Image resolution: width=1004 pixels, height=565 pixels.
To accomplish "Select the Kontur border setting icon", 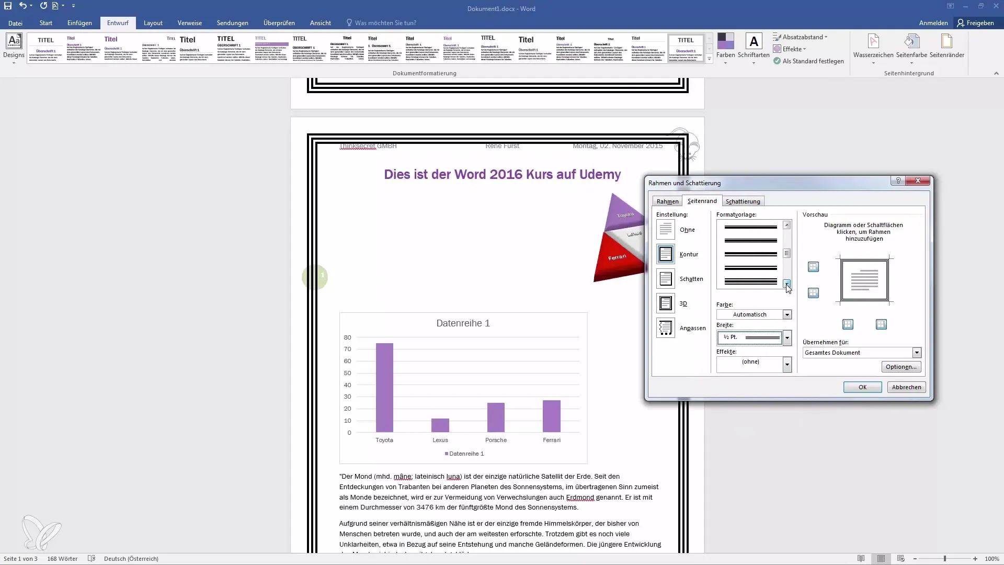I will coord(666,254).
